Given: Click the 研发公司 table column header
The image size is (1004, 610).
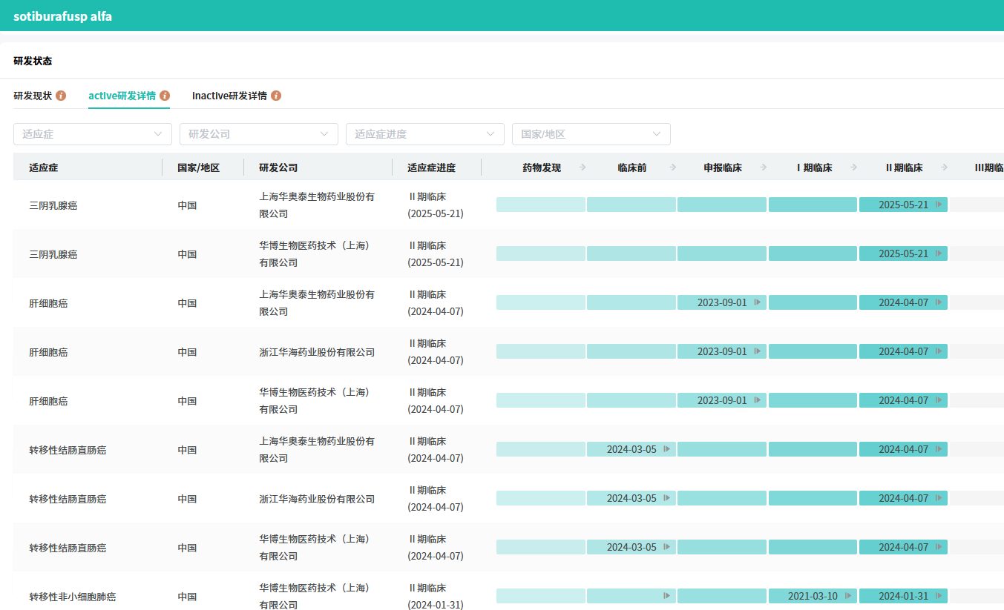Looking at the screenshot, I should coord(278,168).
